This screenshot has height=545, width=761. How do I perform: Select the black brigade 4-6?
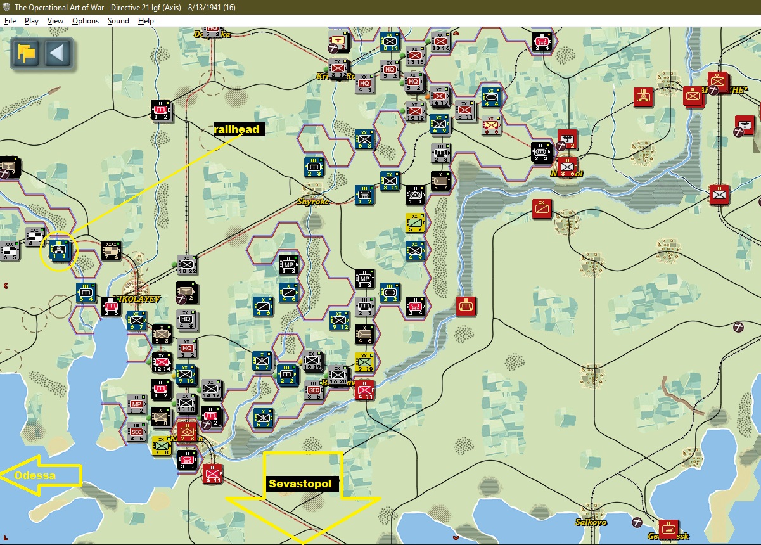[364, 334]
